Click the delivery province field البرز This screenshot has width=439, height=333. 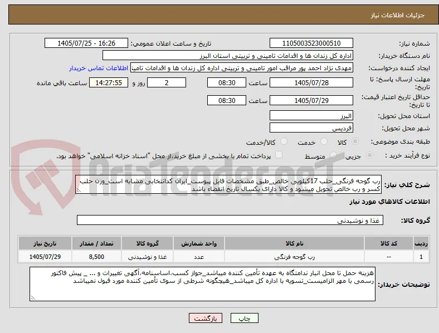click(311, 115)
